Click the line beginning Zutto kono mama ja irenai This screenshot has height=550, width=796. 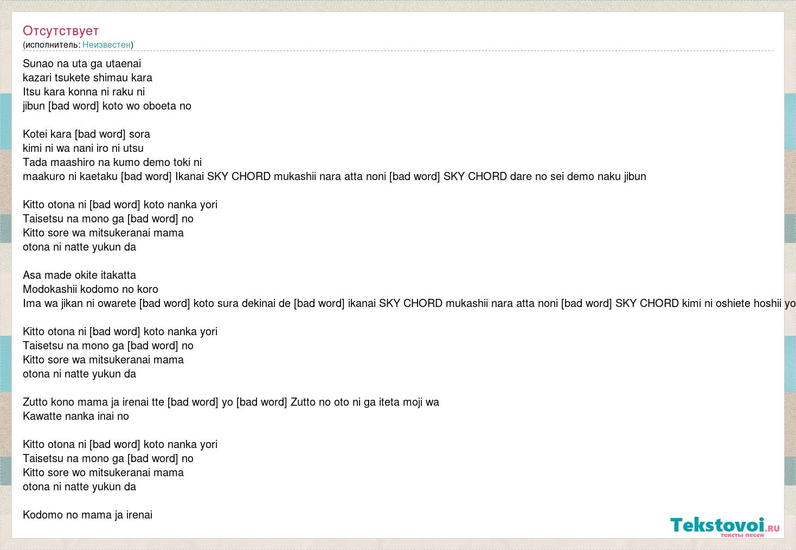231,402
